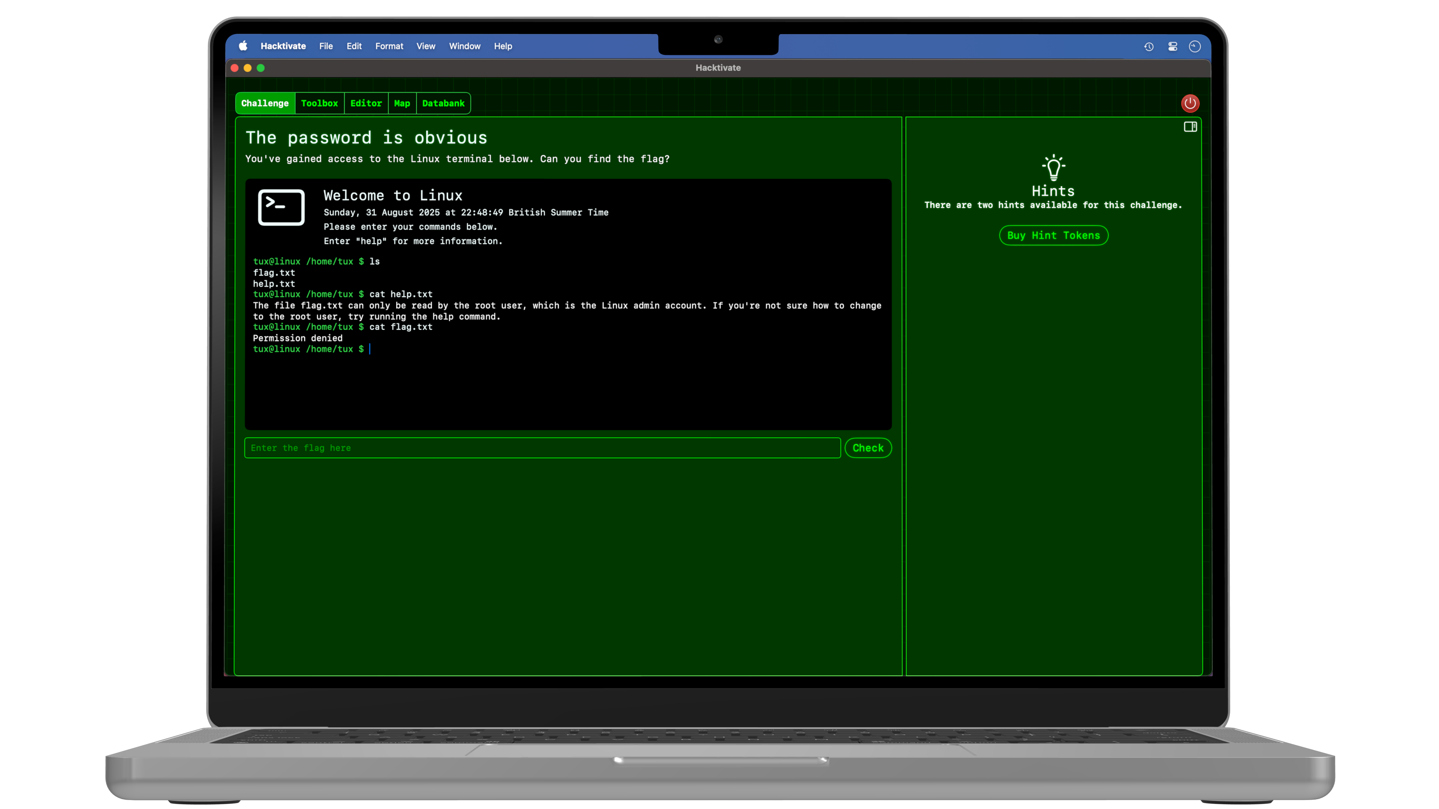The width and height of the screenshot is (1439, 809).
Task: Click the Hints lightbulb icon
Action: pyautogui.click(x=1053, y=167)
